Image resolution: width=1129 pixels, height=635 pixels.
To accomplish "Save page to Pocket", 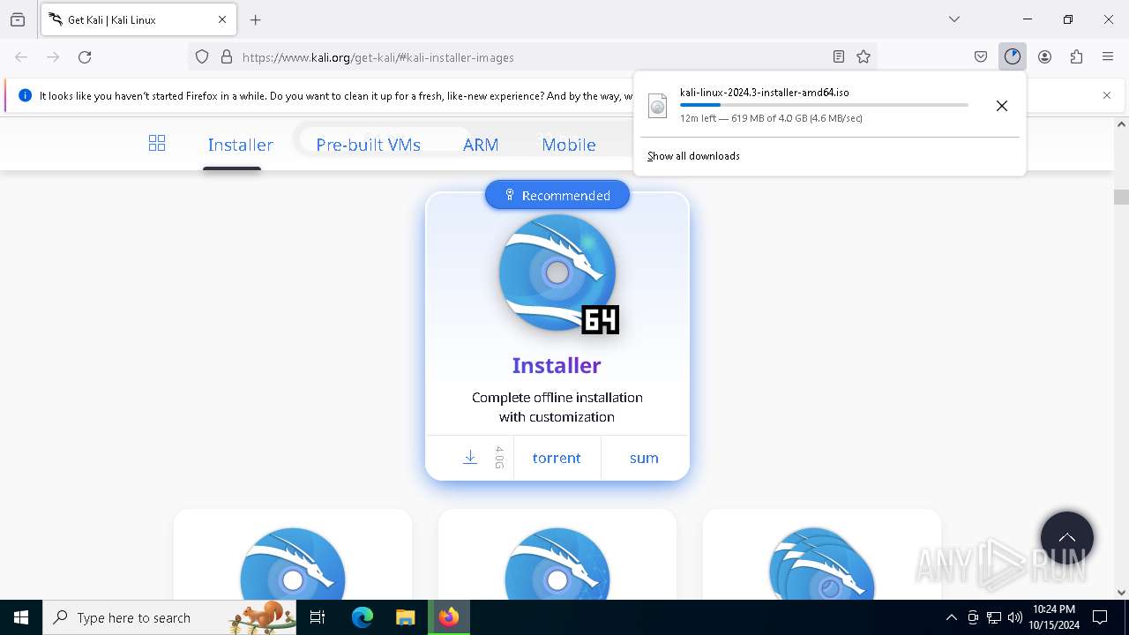I will click(981, 57).
